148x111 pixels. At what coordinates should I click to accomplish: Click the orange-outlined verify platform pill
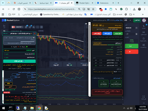coord(97,43)
